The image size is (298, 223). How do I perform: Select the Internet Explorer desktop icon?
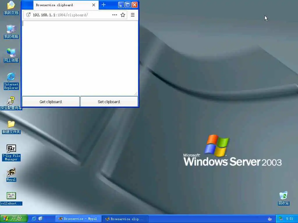(11, 81)
